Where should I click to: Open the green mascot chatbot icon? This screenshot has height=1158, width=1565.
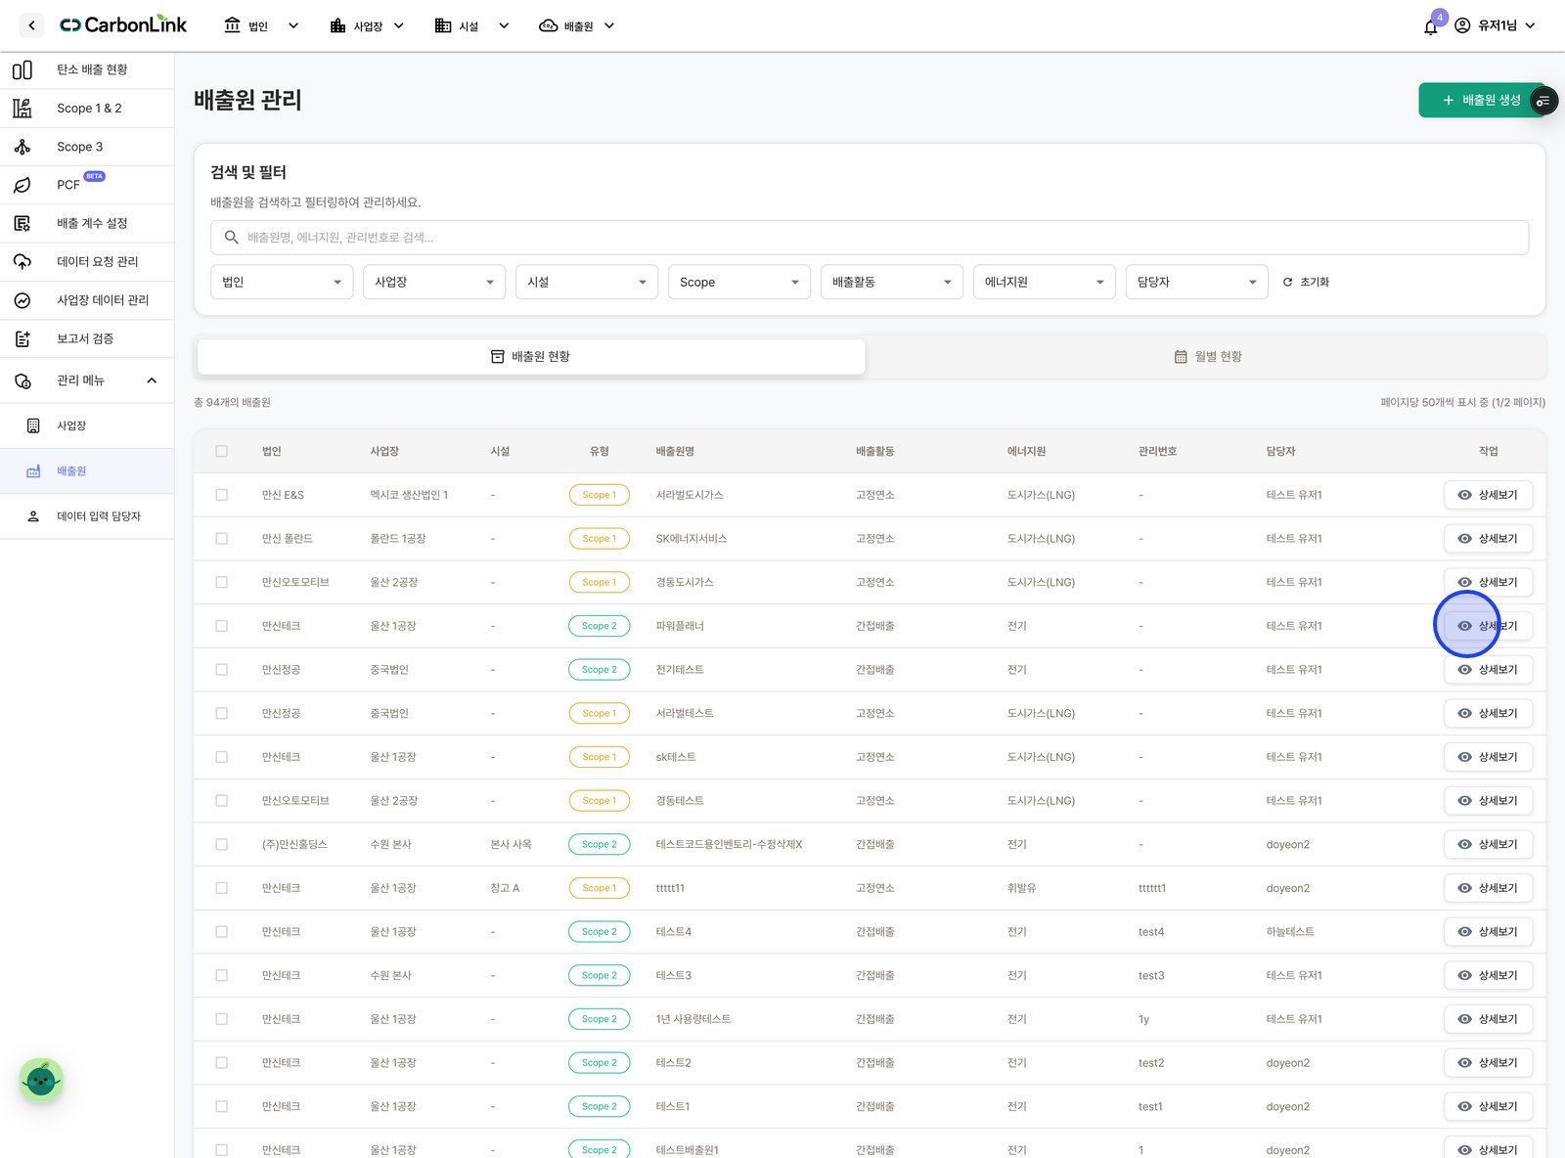(x=41, y=1080)
